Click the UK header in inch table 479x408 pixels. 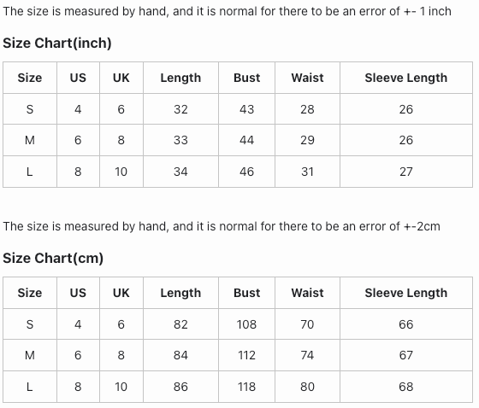coord(121,78)
